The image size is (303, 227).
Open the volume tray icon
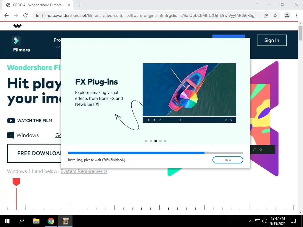pyautogui.click(x=265, y=221)
